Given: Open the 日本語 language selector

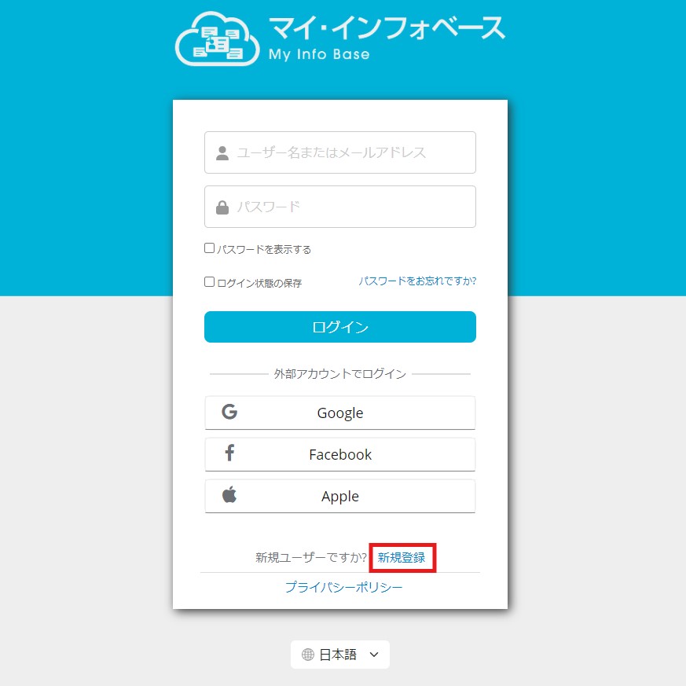Looking at the screenshot, I should tap(340, 655).
